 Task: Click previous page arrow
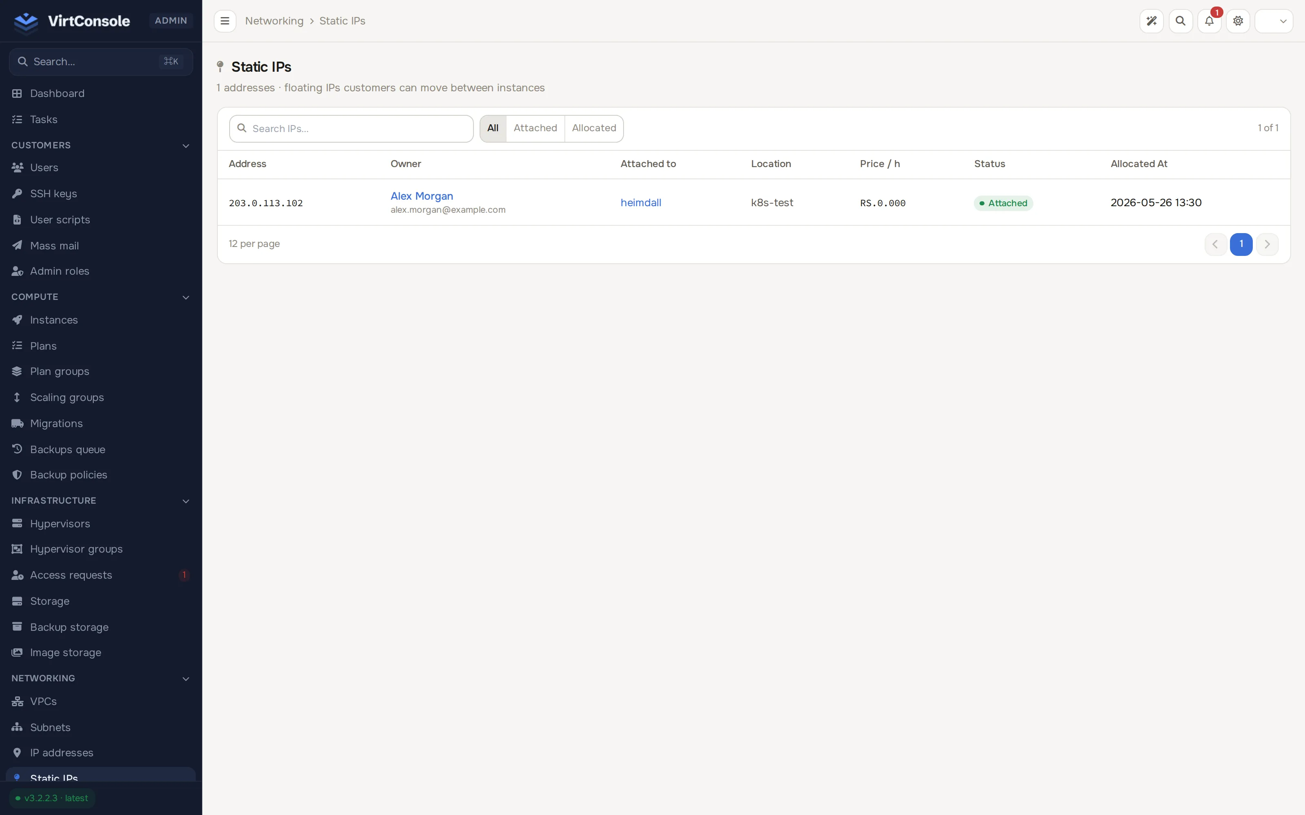(x=1215, y=244)
